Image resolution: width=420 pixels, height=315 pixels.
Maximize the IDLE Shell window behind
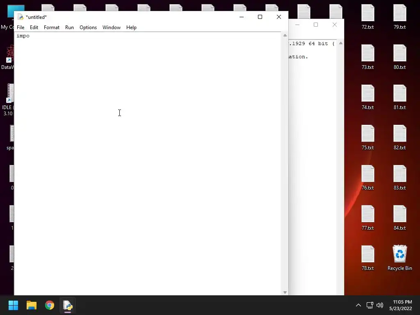[x=316, y=25]
